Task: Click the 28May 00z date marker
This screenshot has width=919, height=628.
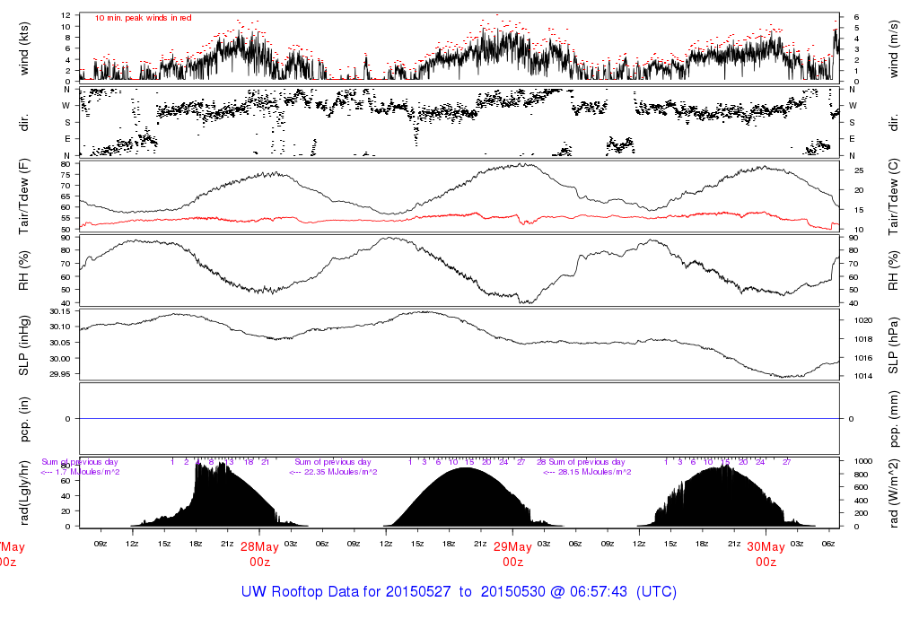Action: 259,554
